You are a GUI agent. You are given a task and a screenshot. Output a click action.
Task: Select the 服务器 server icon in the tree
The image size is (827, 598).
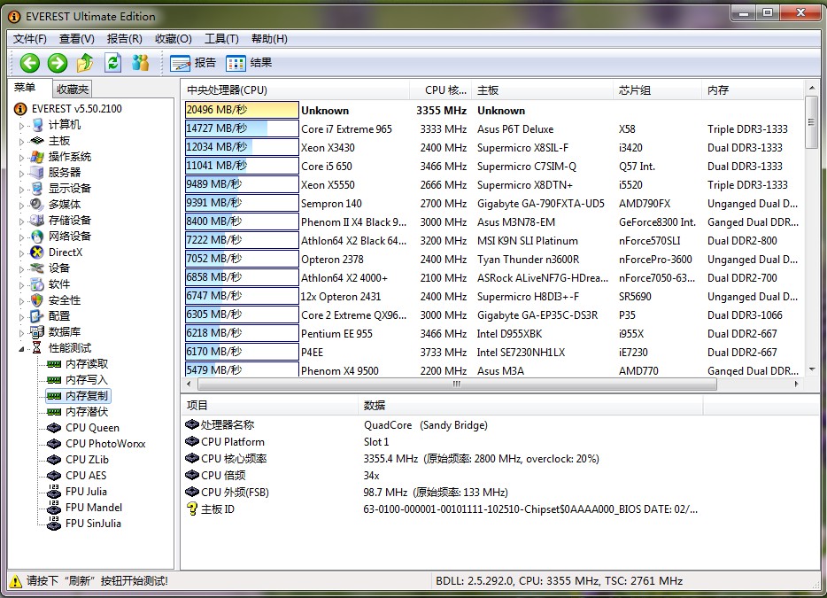pyautogui.click(x=37, y=173)
